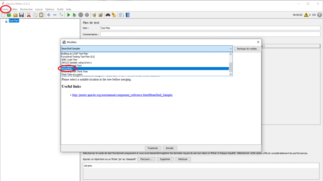
Task: Open Help with the blue question icon
Action: point(128,15)
